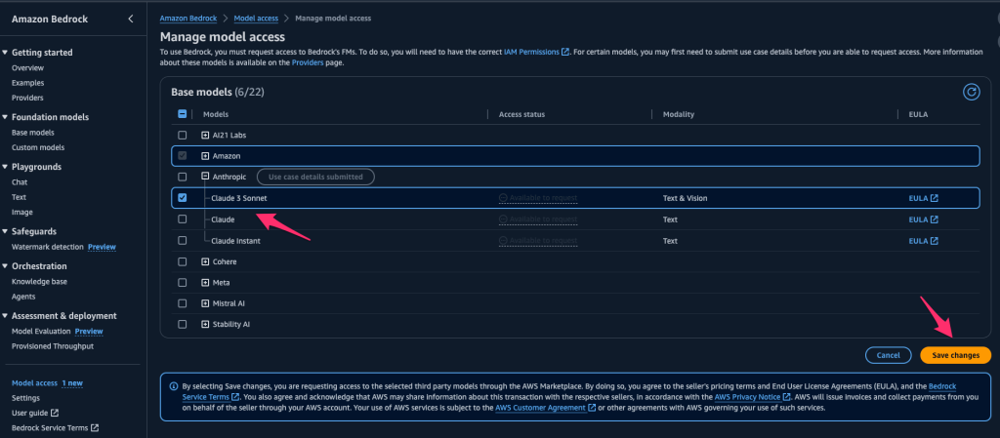
Task: Check the Mistral AI checkbox
Action: point(183,303)
